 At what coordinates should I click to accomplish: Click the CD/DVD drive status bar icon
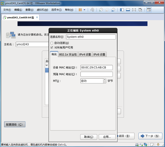pyautogui.click(x=141, y=145)
